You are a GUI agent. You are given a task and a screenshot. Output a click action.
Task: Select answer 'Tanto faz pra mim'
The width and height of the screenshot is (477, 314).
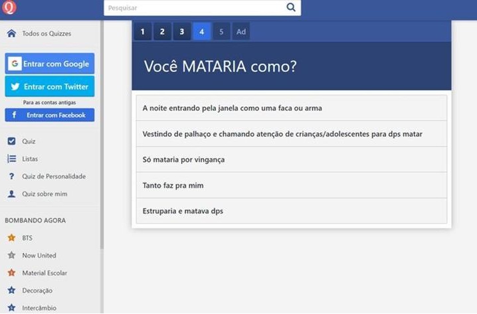click(291, 185)
